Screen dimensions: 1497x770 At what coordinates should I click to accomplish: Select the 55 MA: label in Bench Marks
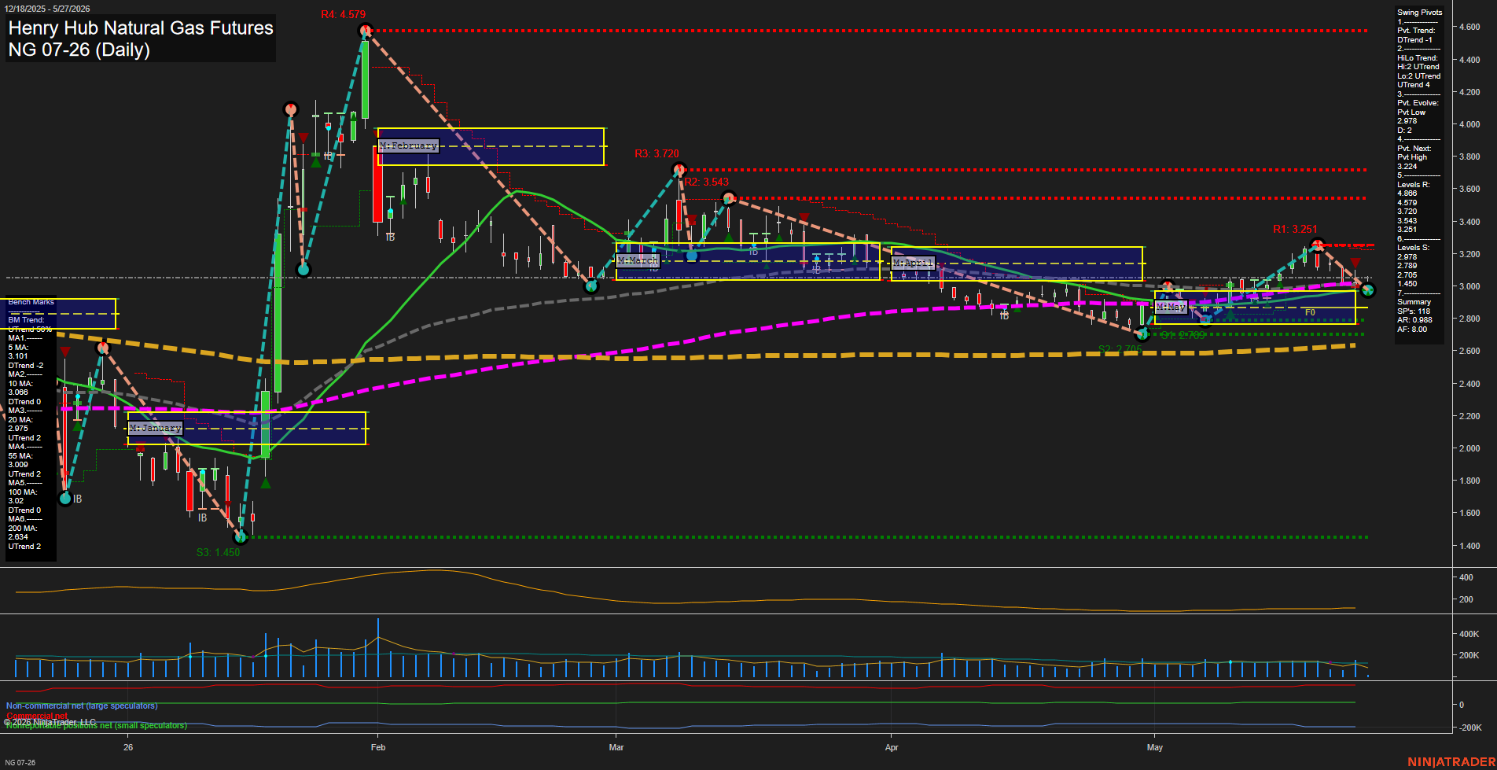coord(20,456)
